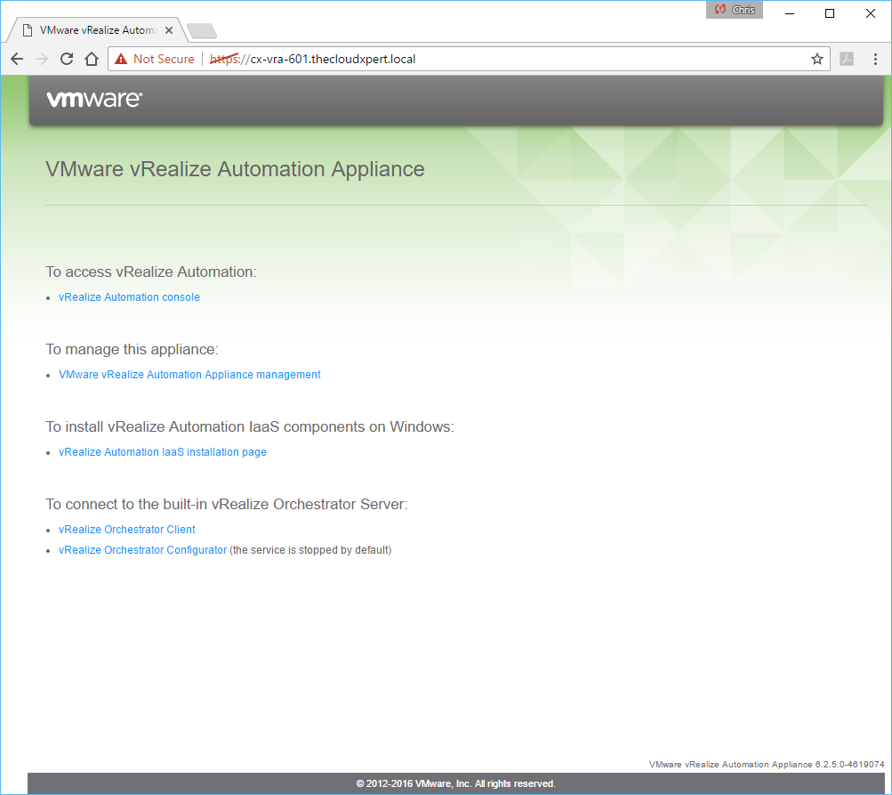This screenshot has width=892, height=795.
Task: Click the grayed-out forward arrow
Action: pos(41,59)
